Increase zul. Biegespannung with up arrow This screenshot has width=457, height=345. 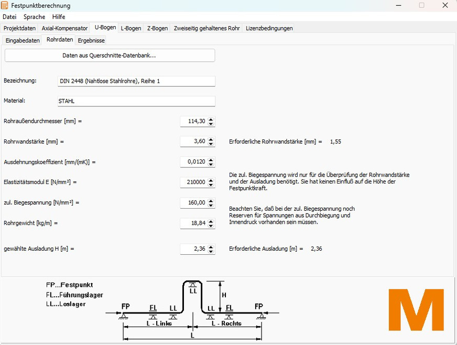pos(211,200)
